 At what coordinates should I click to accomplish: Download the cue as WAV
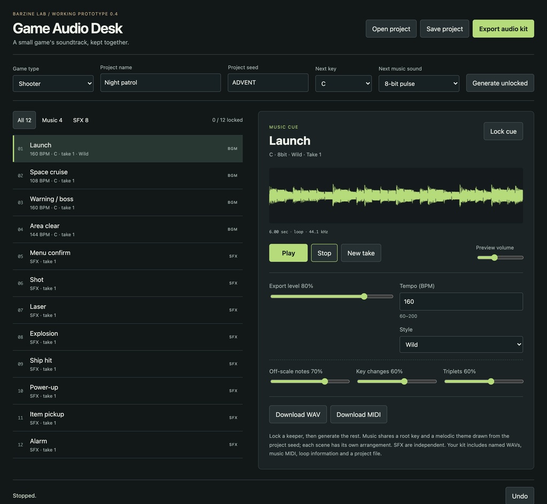(298, 414)
